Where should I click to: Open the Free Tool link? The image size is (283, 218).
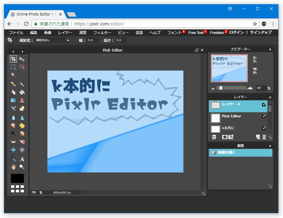[x=196, y=33]
